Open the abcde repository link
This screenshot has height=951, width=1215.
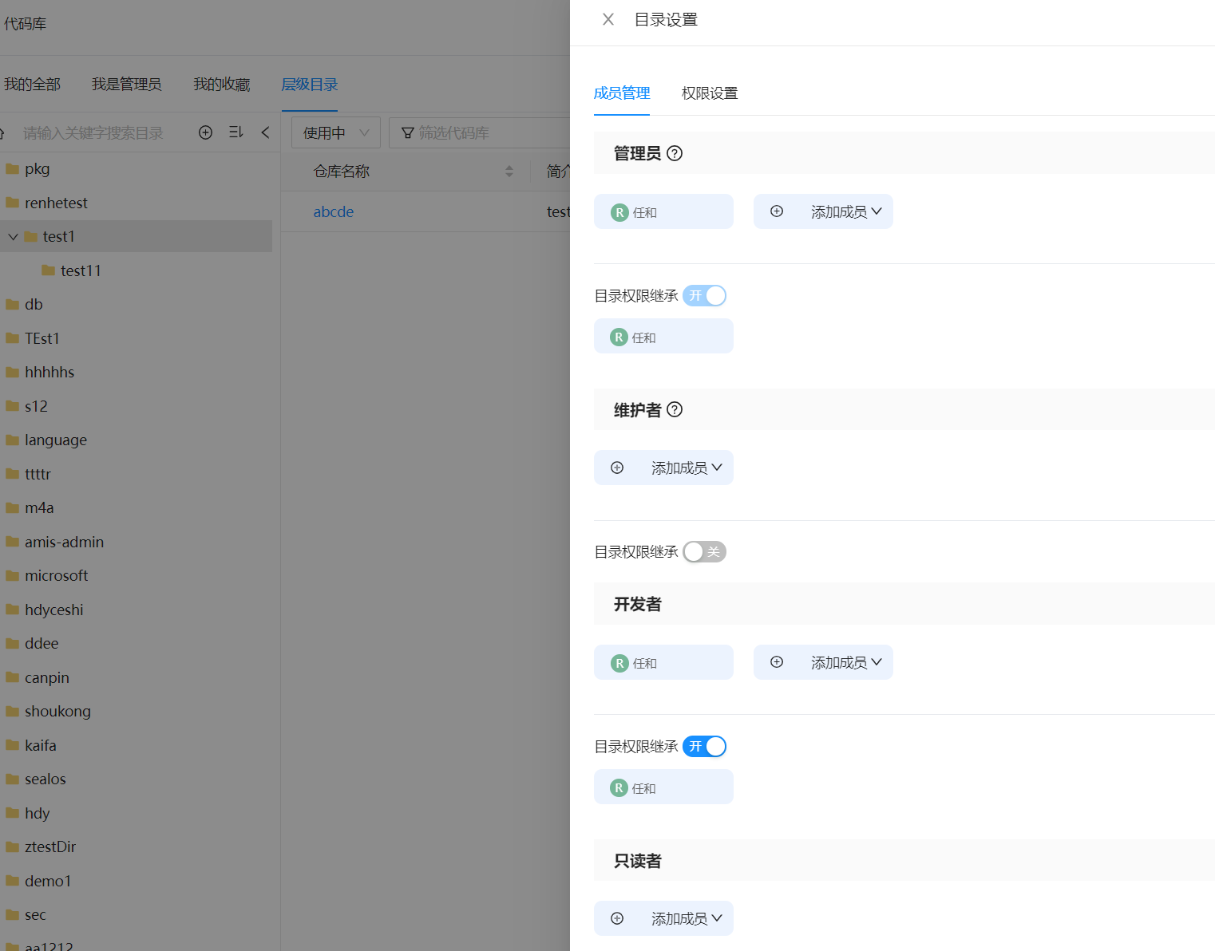point(333,211)
